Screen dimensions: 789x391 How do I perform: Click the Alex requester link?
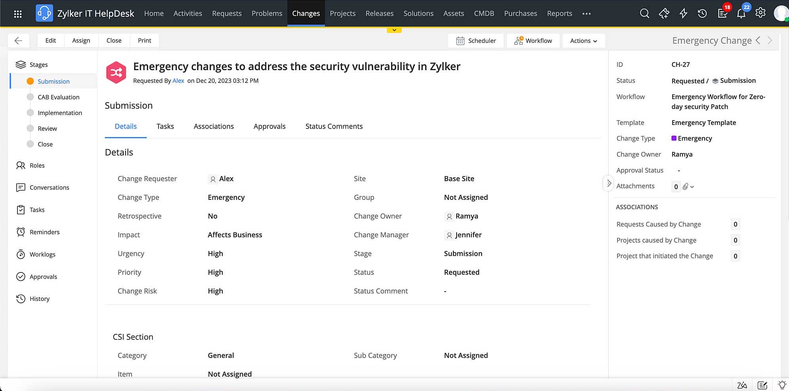(178, 80)
